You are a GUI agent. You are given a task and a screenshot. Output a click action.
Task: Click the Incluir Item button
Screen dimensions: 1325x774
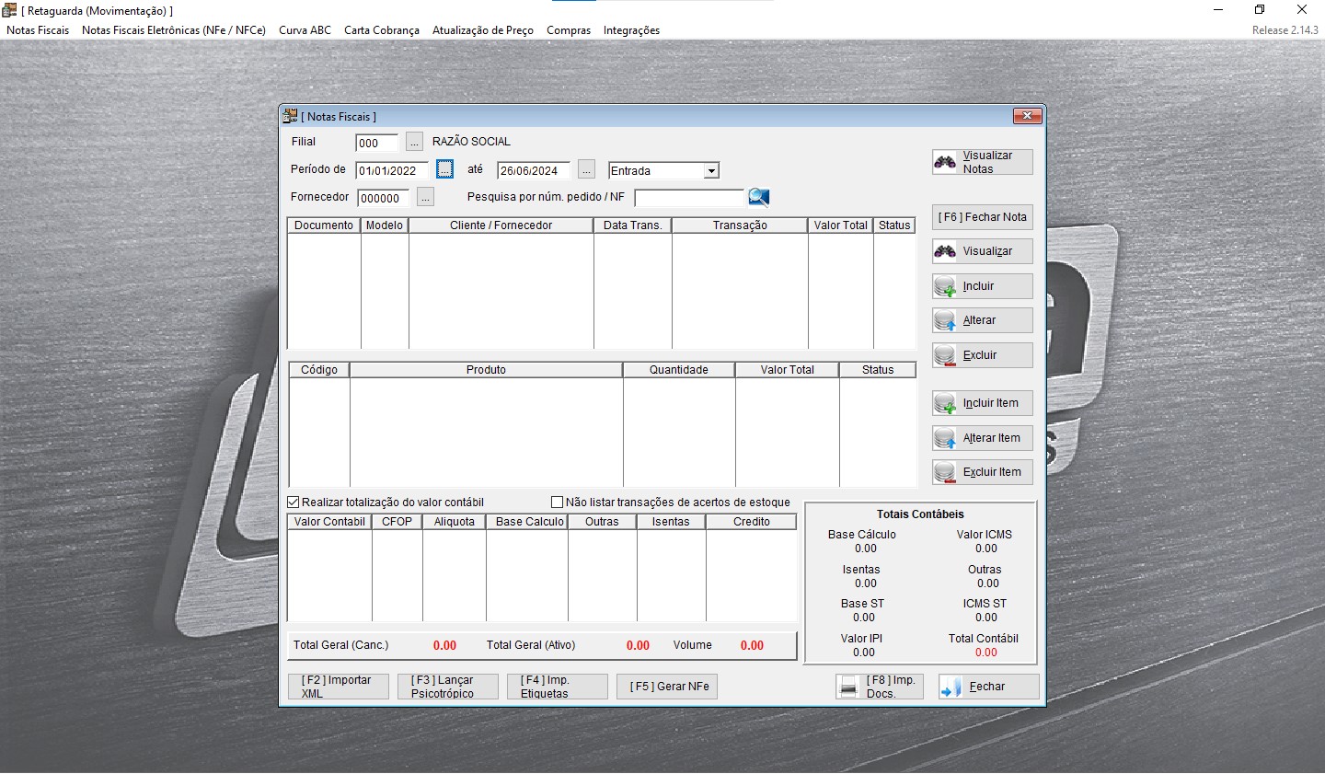(982, 403)
